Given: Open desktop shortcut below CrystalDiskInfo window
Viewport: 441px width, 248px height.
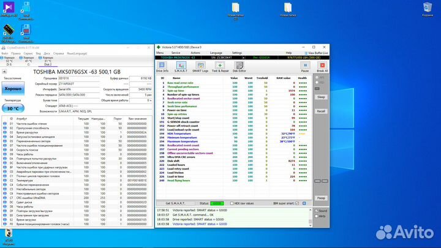Looking at the screenshot, I should point(9,238).
